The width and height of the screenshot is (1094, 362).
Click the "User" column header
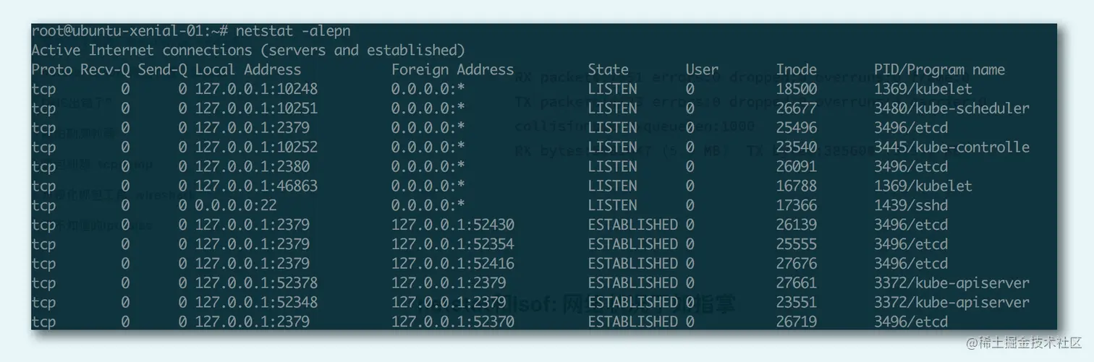pos(702,70)
